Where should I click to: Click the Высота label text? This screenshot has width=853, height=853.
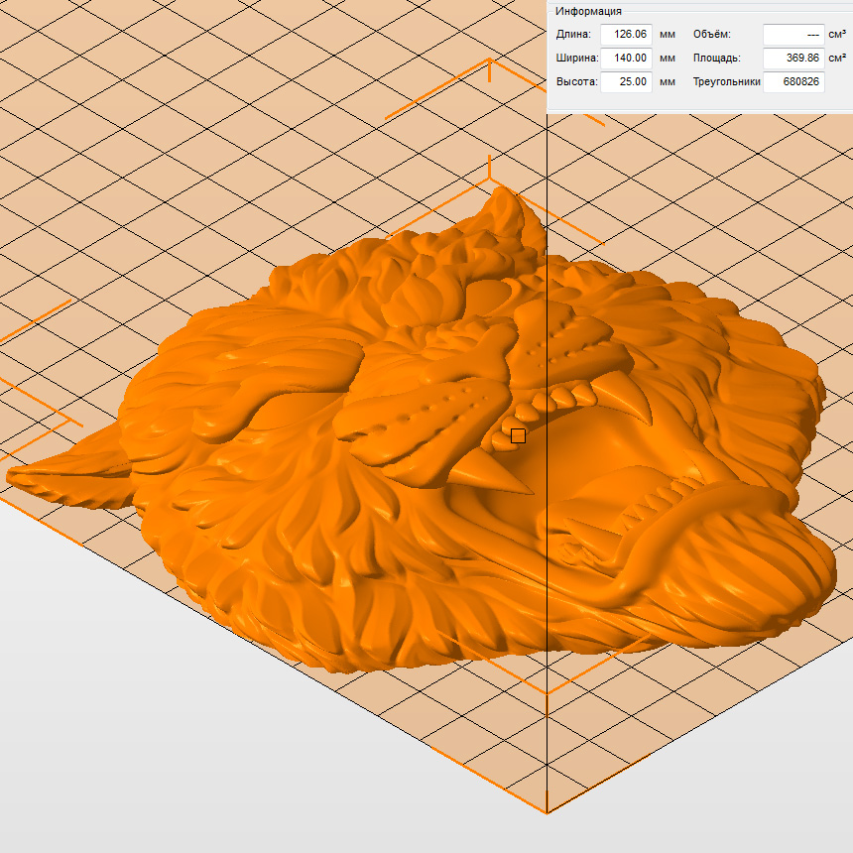point(575,82)
